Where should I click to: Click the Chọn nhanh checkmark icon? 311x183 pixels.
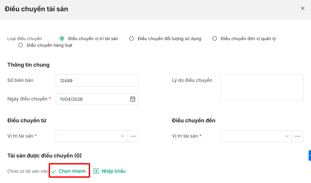(54, 171)
